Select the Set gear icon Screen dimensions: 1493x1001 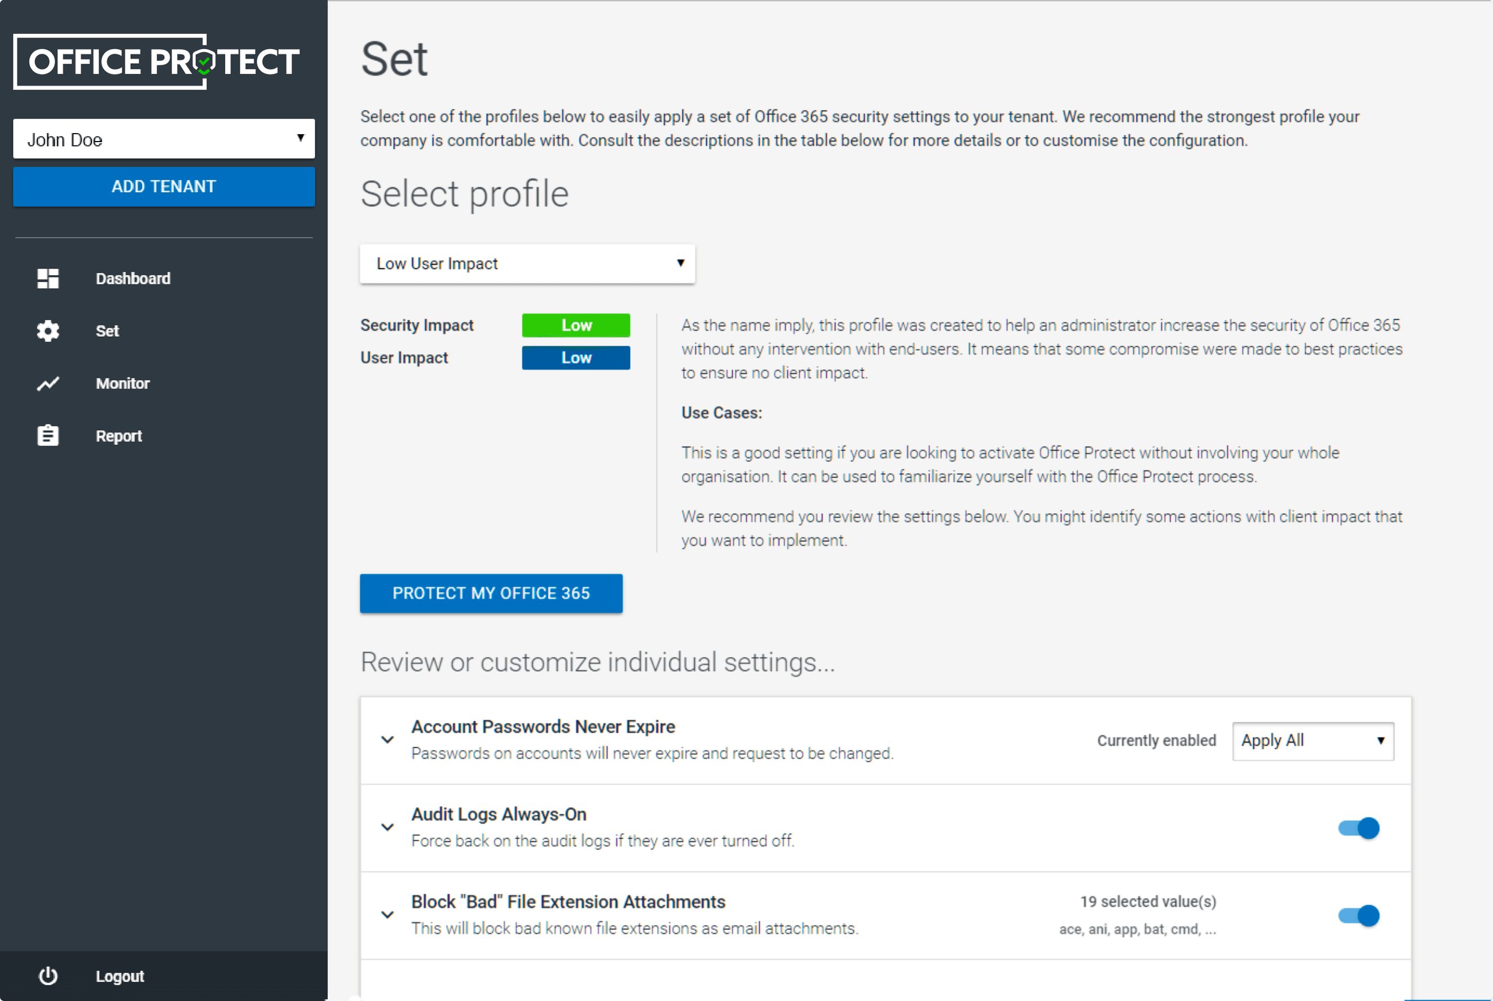point(48,330)
